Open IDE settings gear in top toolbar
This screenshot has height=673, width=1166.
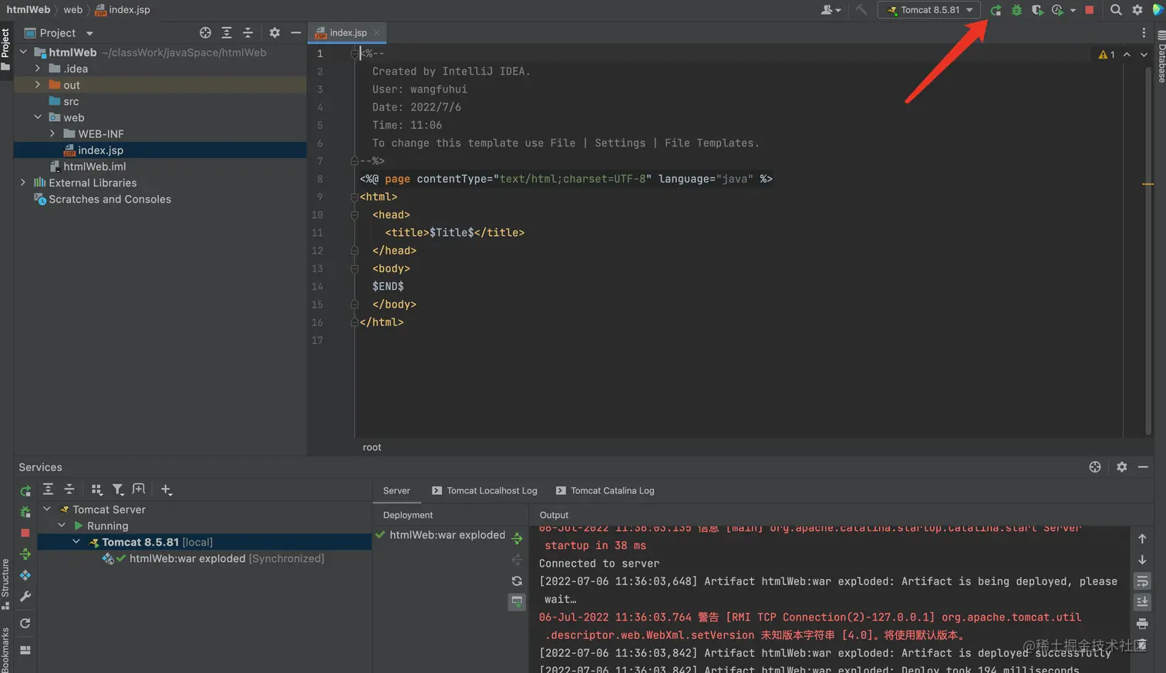pyautogui.click(x=1137, y=10)
